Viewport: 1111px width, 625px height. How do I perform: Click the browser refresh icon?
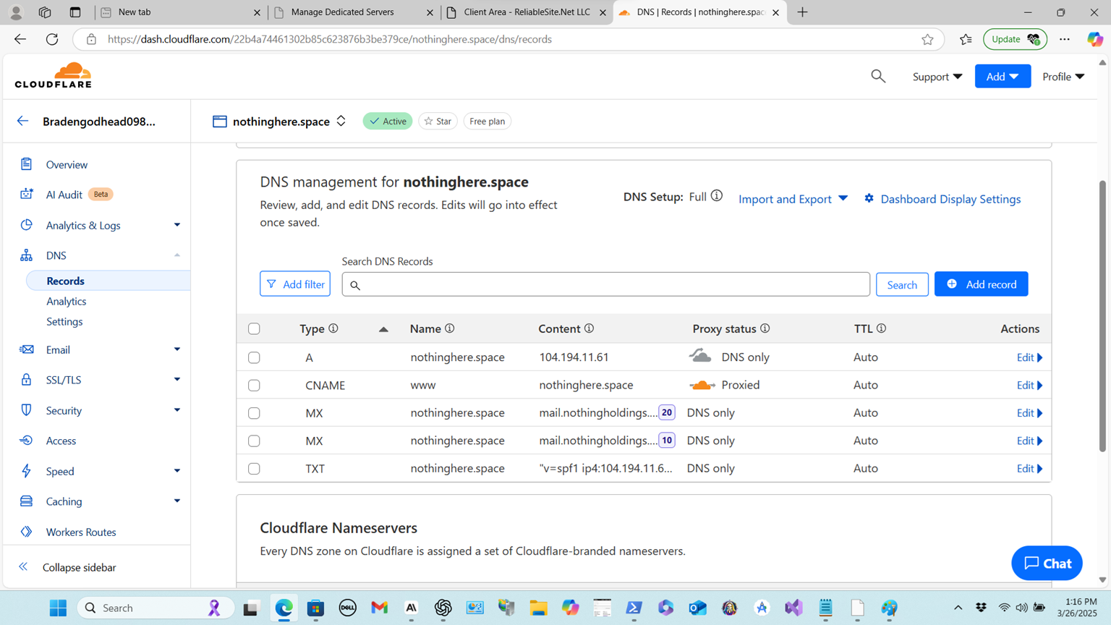(x=52, y=39)
